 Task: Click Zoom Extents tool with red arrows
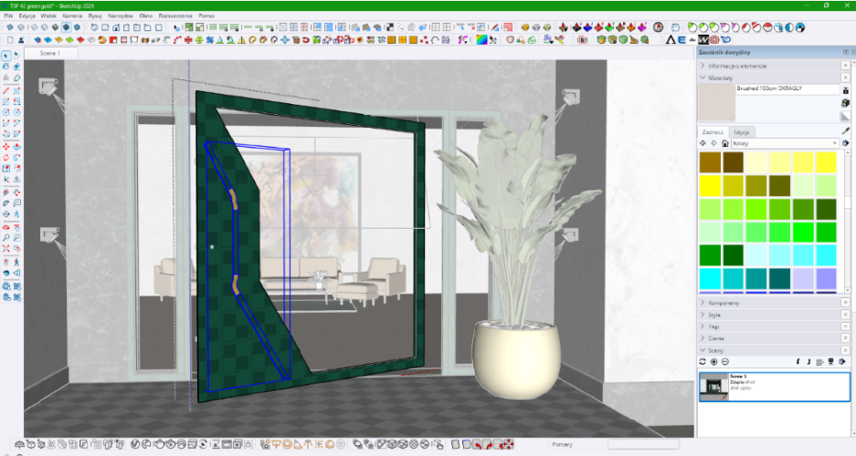6,250
